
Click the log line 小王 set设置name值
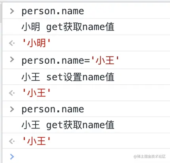tap(68, 77)
